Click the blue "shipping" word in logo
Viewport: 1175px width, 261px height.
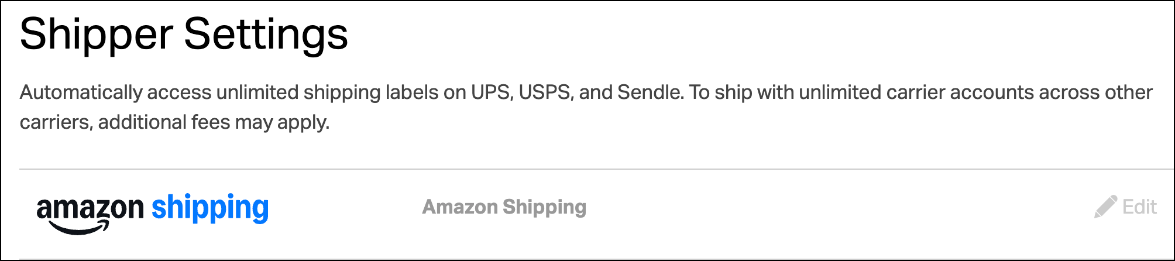pos(210,208)
